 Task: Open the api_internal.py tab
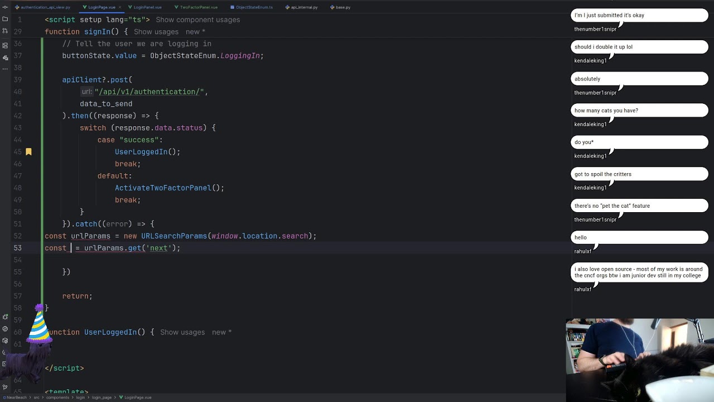[302, 7]
